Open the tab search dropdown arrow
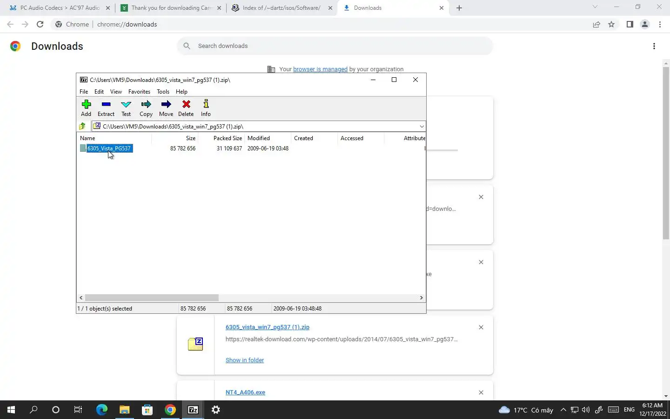Viewport: 670px width, 419px height. point(595,7)
